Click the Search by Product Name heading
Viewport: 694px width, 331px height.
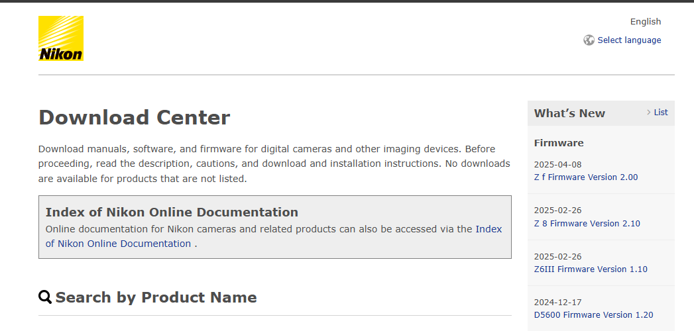[x=156, y=297]
